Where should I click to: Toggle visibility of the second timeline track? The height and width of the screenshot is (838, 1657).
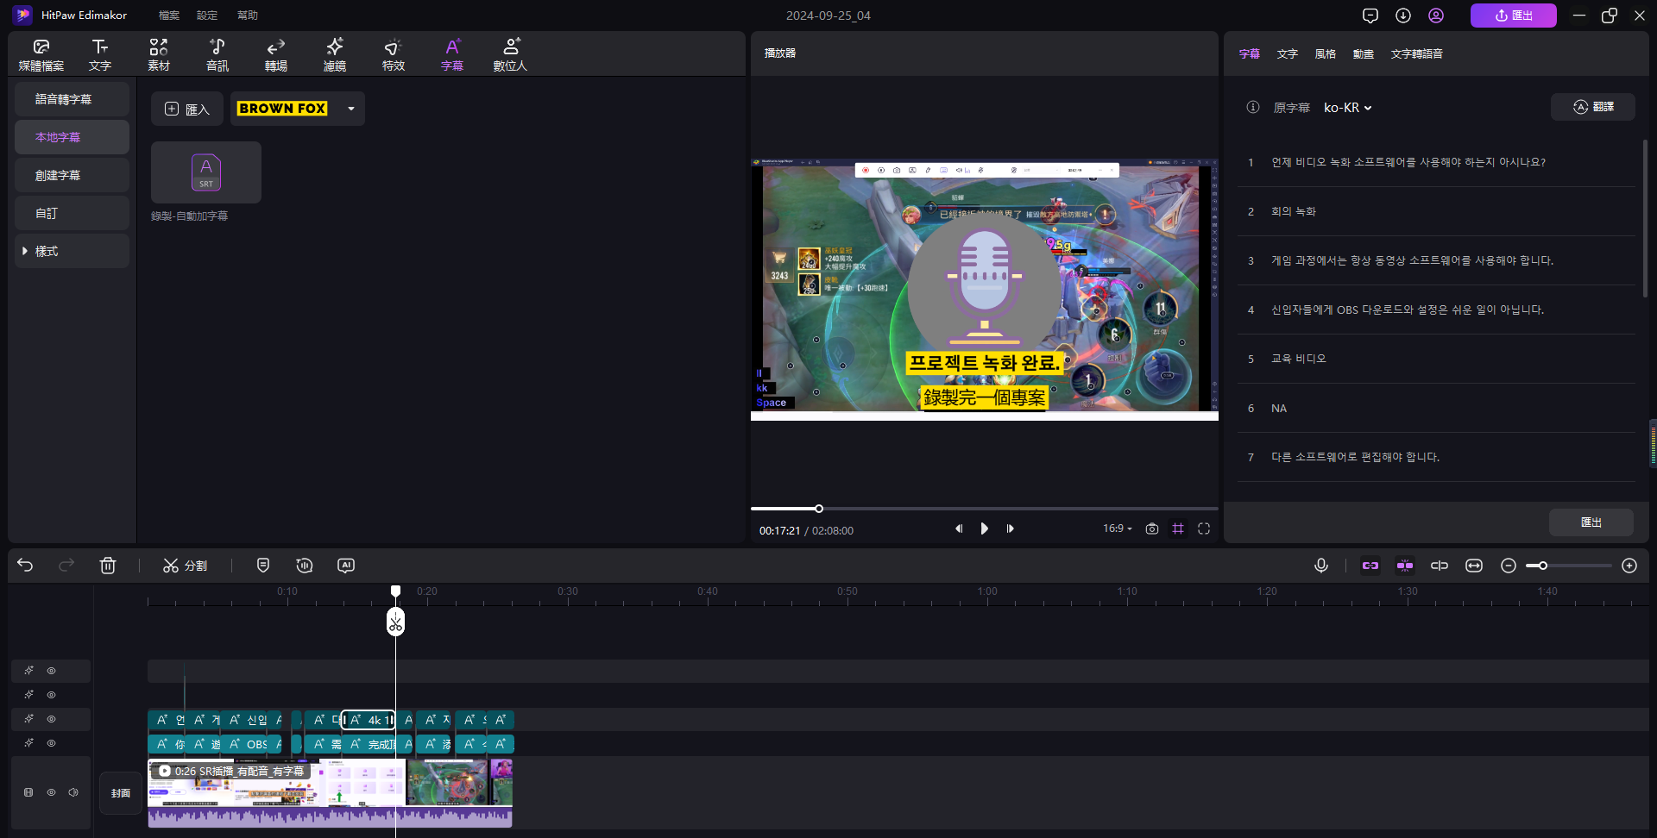pos(52,695)
